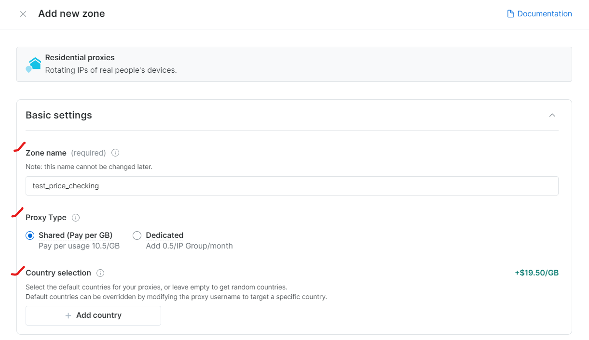Click the Zone name input field
Viewport: 589px width, 340px height.
[x=291, y=186]
